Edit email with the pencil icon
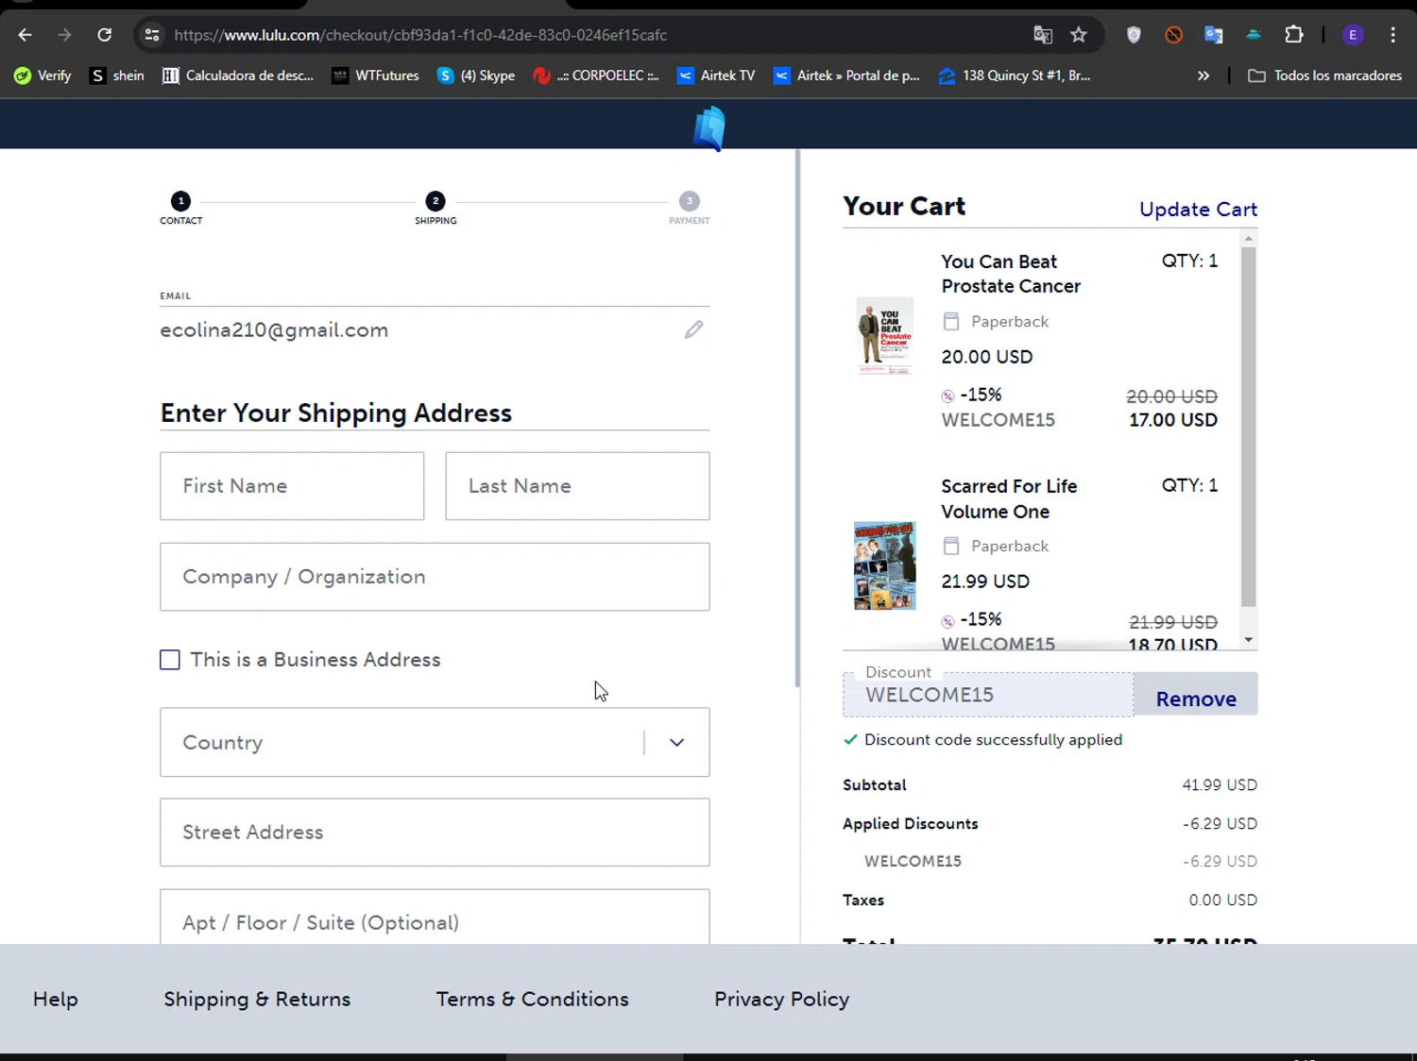The width and height of the screenshot is (1417, 1061). click(x=693, y=329)
